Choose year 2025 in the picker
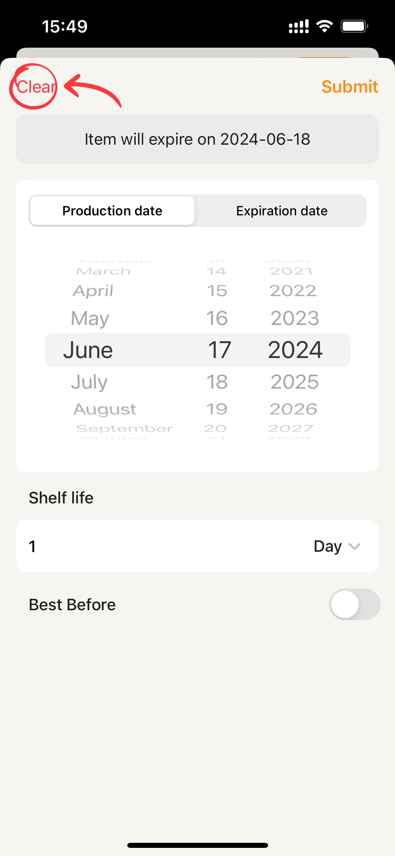The image size is (395, 856). [x=294, y=382]
